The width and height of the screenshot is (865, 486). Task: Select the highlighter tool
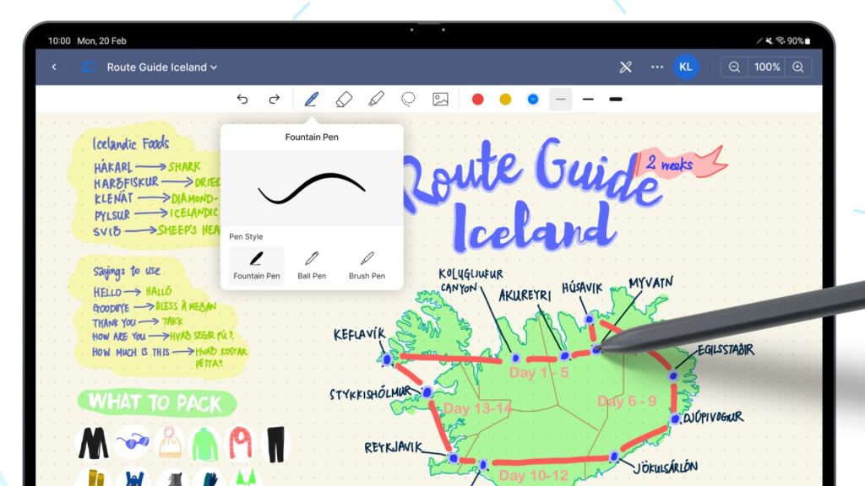pos(376,100)
